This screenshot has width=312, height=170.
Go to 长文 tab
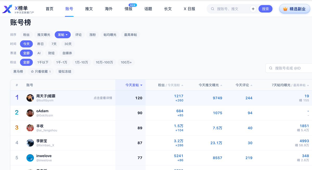click(x=168, y=9)
